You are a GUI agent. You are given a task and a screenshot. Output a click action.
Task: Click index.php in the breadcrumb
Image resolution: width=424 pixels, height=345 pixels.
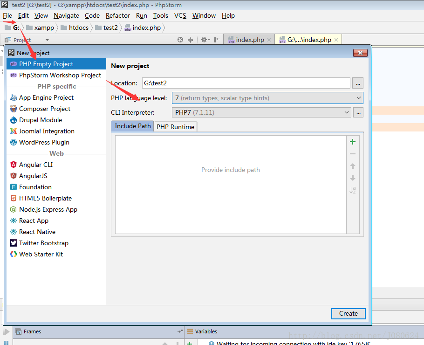143,28
